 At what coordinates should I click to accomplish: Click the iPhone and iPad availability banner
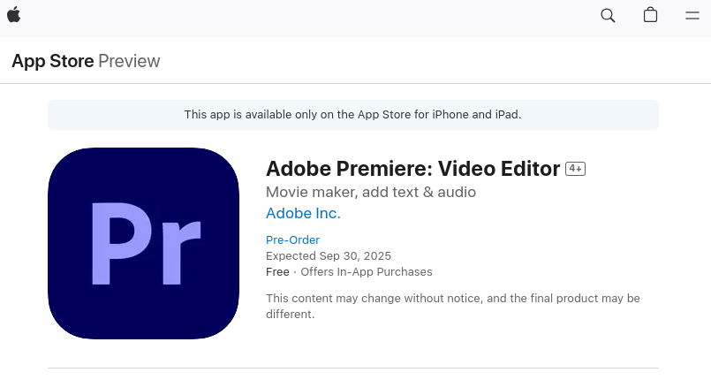coord(352,115)
